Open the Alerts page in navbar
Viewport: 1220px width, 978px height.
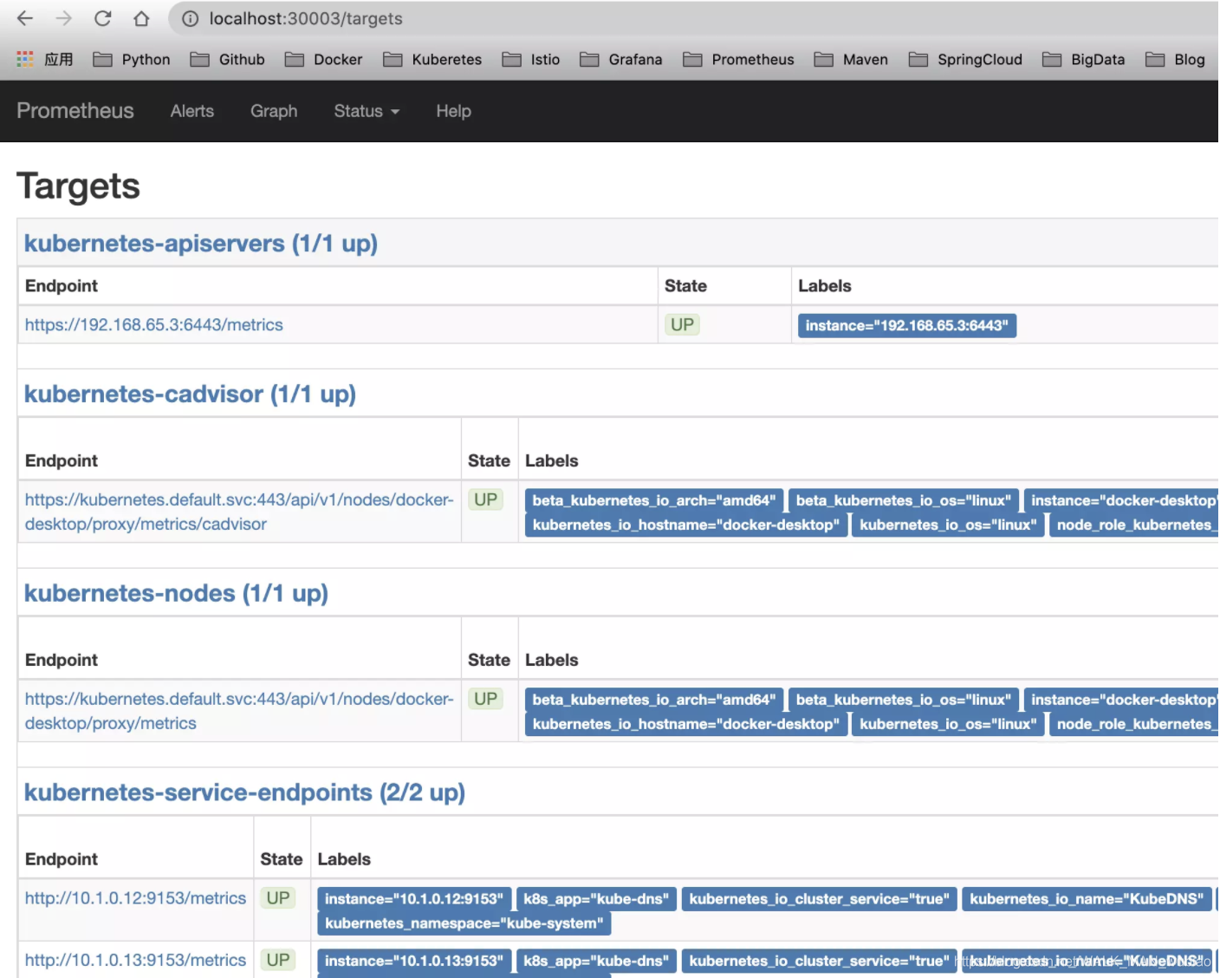(x=192, y=111)
